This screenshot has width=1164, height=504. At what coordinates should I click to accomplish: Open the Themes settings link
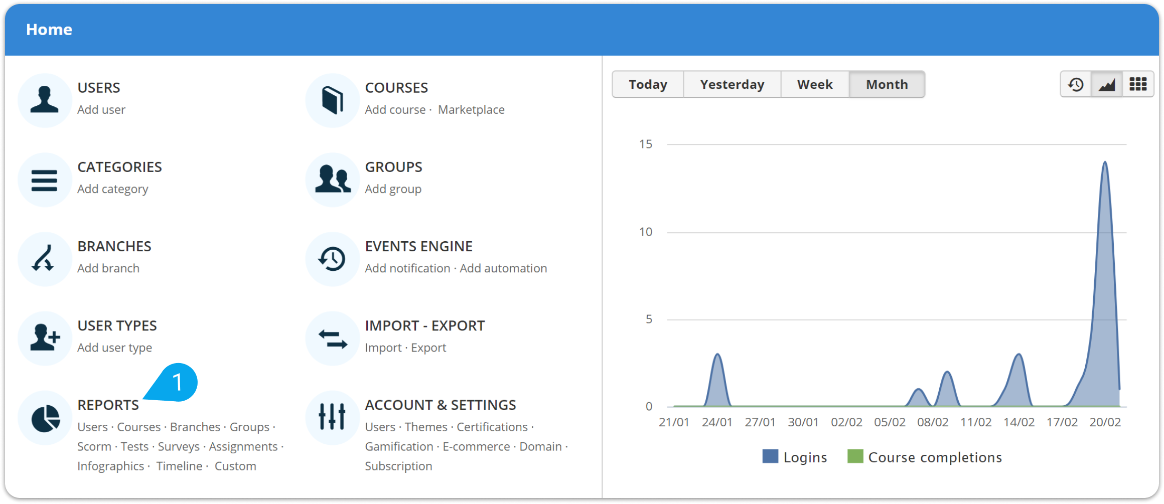426,427
